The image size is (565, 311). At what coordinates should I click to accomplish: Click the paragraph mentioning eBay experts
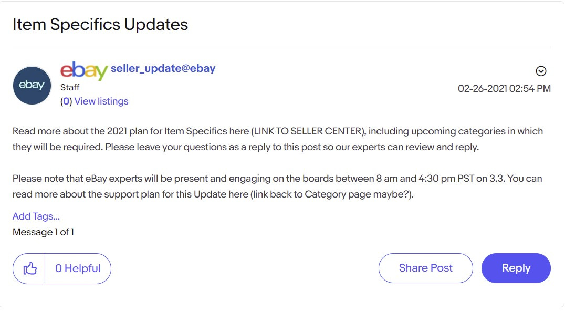point(277,186)
